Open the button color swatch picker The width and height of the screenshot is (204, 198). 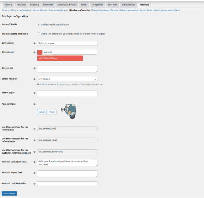click(x=40, y=52)
